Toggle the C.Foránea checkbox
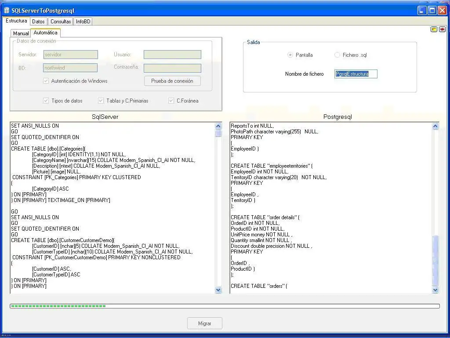The width and height of the screenshot is (450, 338). coord(171,101)
